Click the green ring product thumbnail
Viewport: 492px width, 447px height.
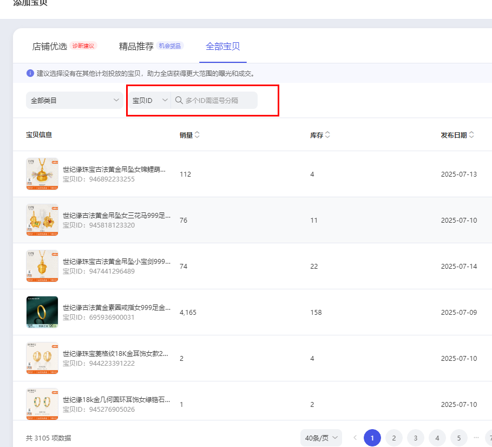42,312
